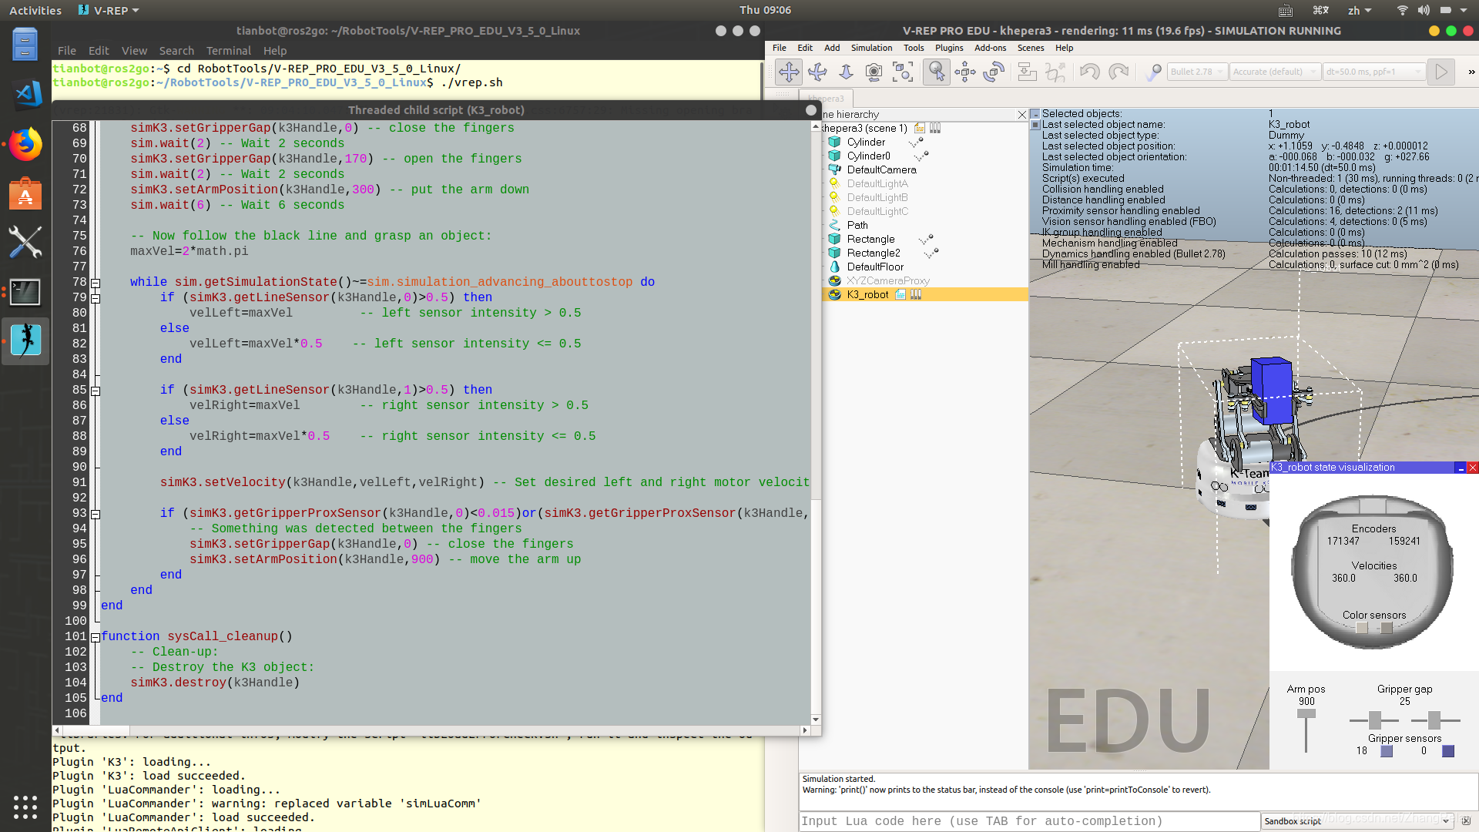1479x832 pixels.
Task: Open the Sandbox script dropdown
Action: pyautogui.click(x=1357, y=821)
